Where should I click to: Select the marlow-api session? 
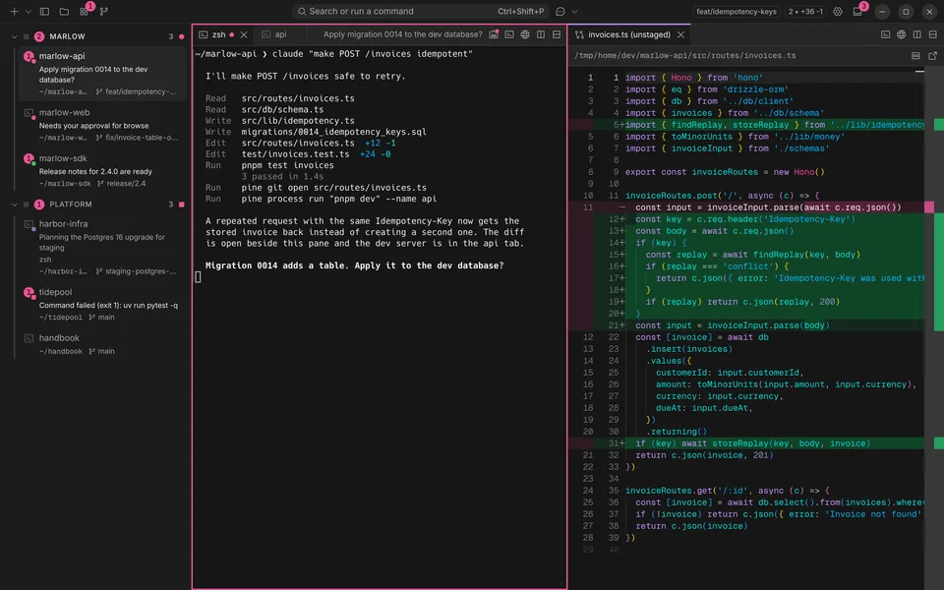point(103,74)
